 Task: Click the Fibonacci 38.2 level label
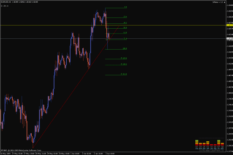[125, 23]
